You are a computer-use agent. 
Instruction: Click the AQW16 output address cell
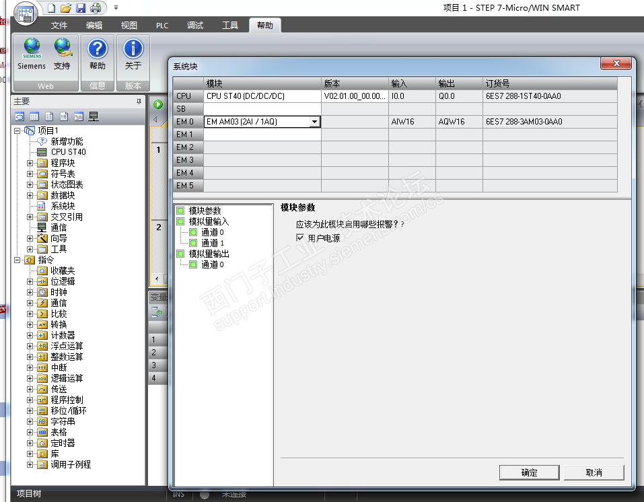(459, 122)
